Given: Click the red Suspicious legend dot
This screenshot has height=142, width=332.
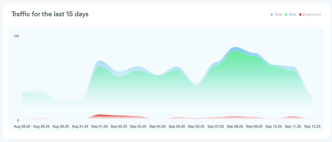Looking at the screenshot, I should 300,15.
